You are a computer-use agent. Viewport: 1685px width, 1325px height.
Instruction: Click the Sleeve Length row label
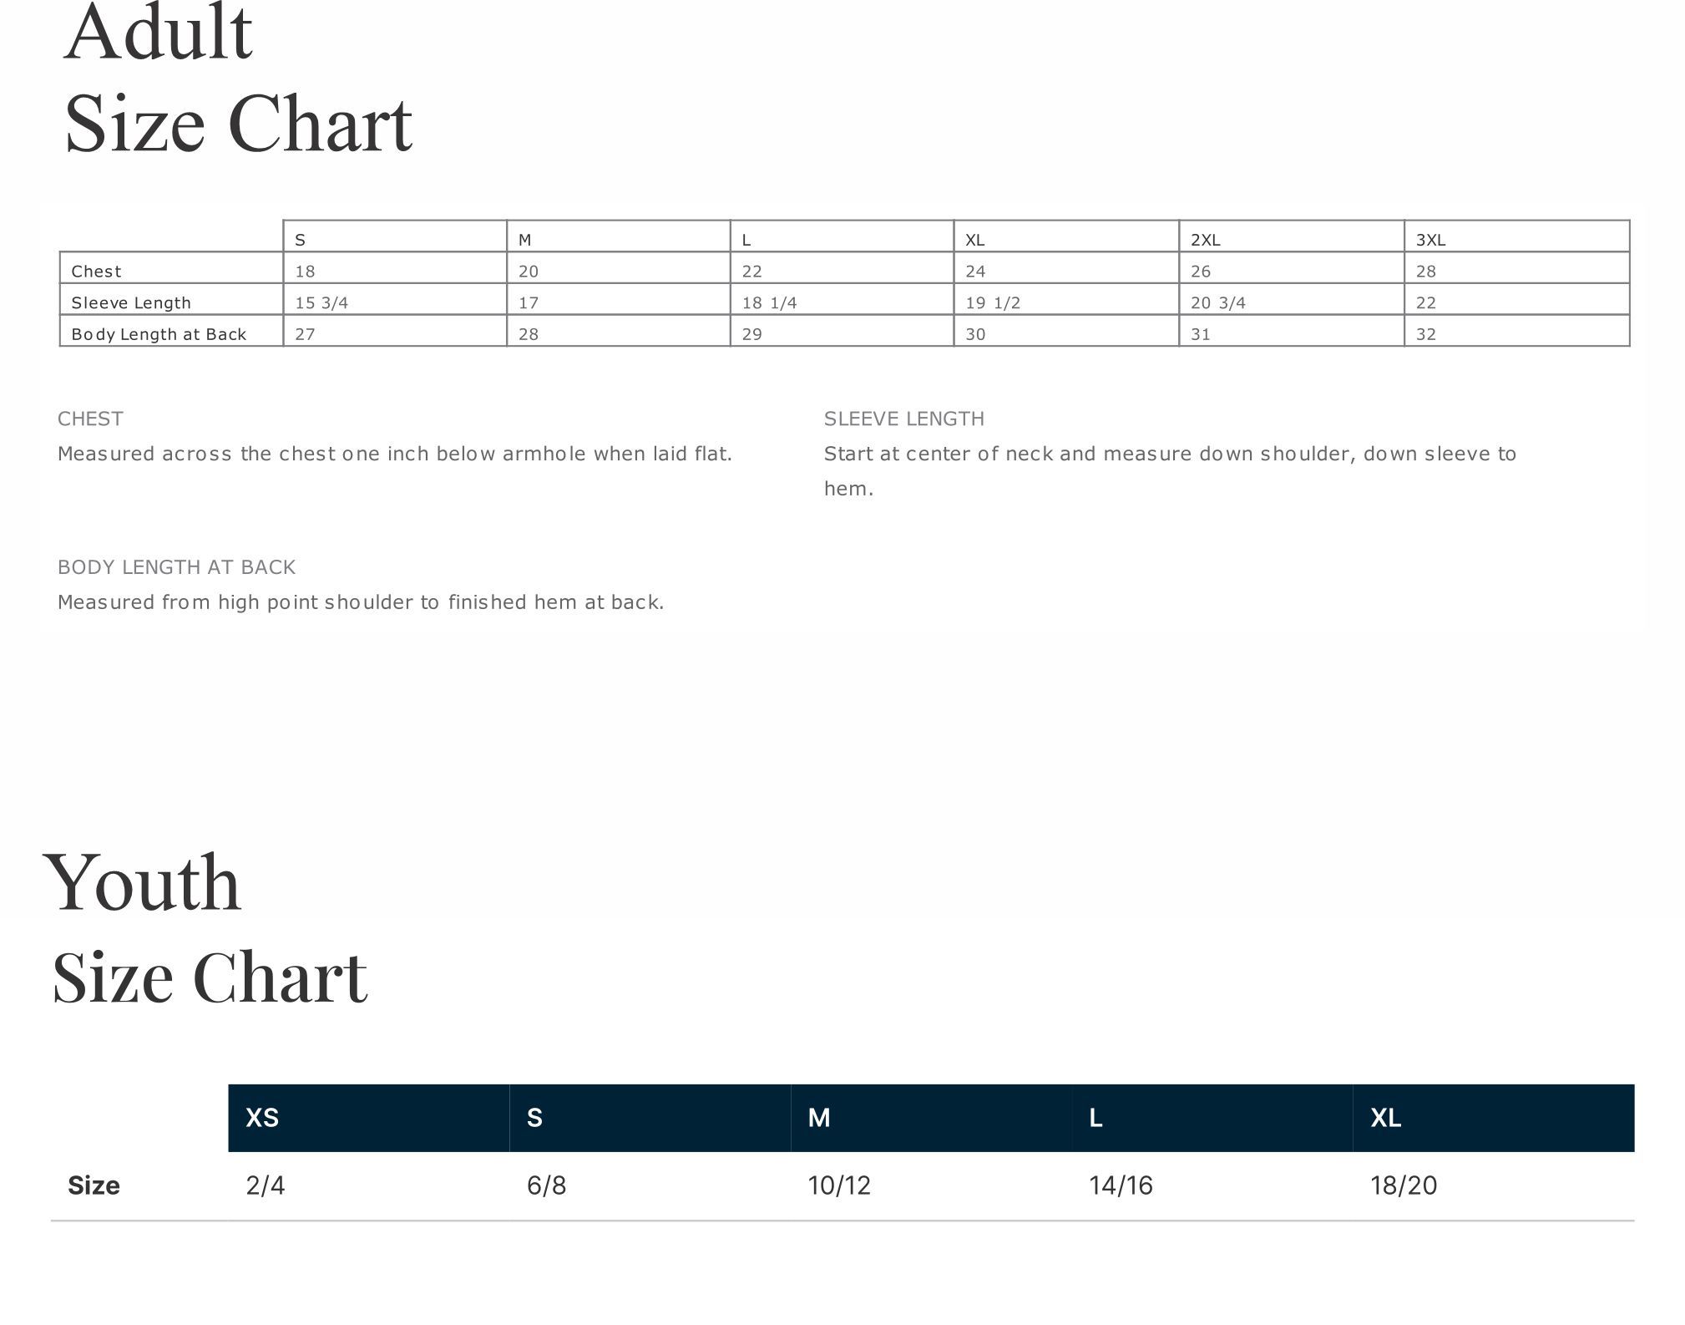tap(131, 302)
